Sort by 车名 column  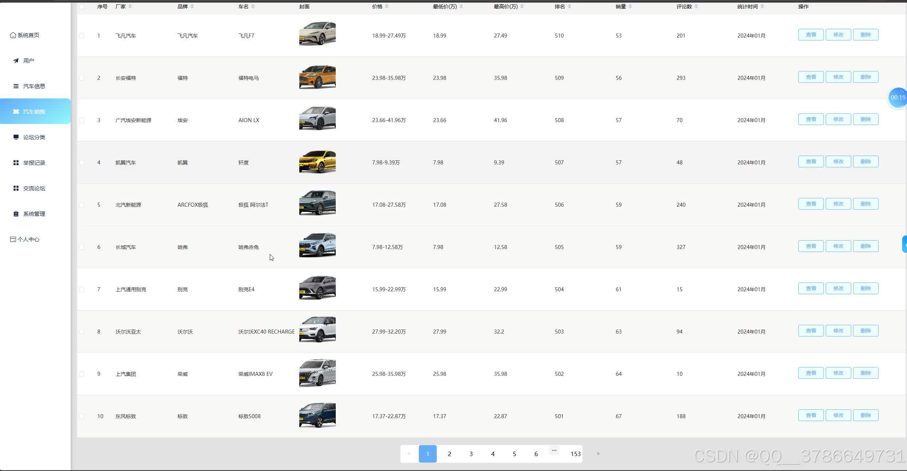(253, 7)
